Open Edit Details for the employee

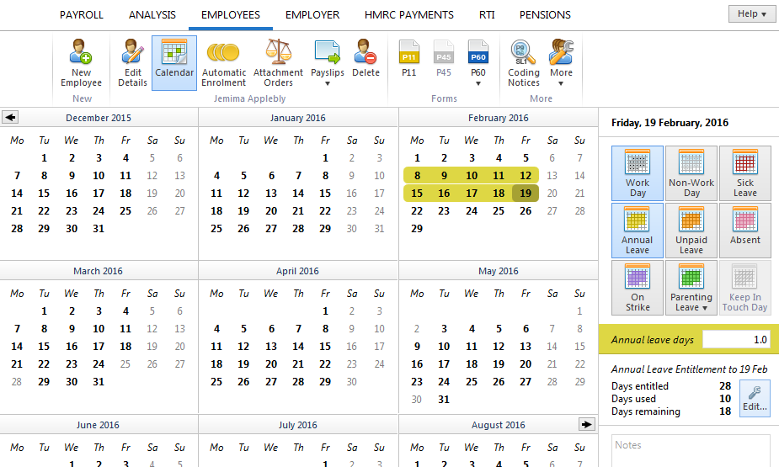pos(133,63)
